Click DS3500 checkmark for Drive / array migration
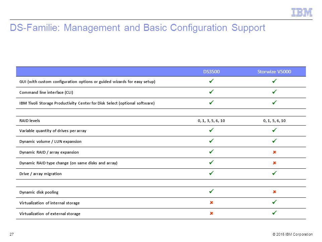Screen dimensions: 322x242 tap(211, 173)
